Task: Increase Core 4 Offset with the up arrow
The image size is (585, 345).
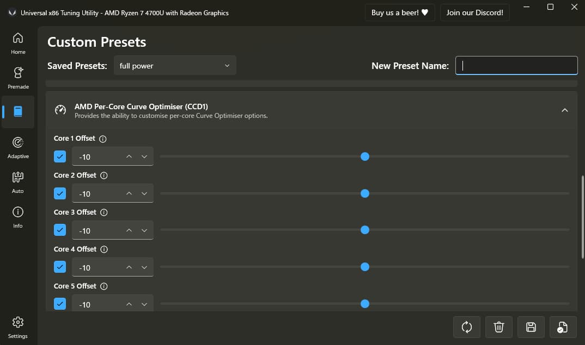Action: (x=129, y=267)
